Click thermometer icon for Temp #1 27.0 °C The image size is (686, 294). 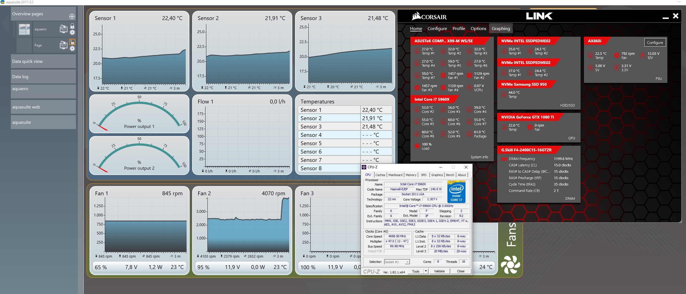417,51
